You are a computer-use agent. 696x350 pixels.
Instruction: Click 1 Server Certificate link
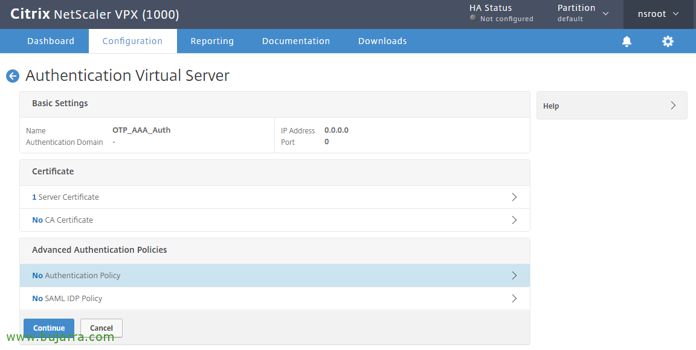tap(65, 197)
